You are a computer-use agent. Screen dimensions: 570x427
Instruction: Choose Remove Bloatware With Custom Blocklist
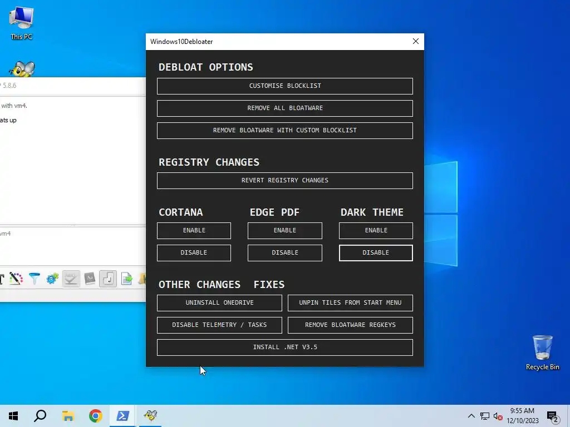pos(284,130)
